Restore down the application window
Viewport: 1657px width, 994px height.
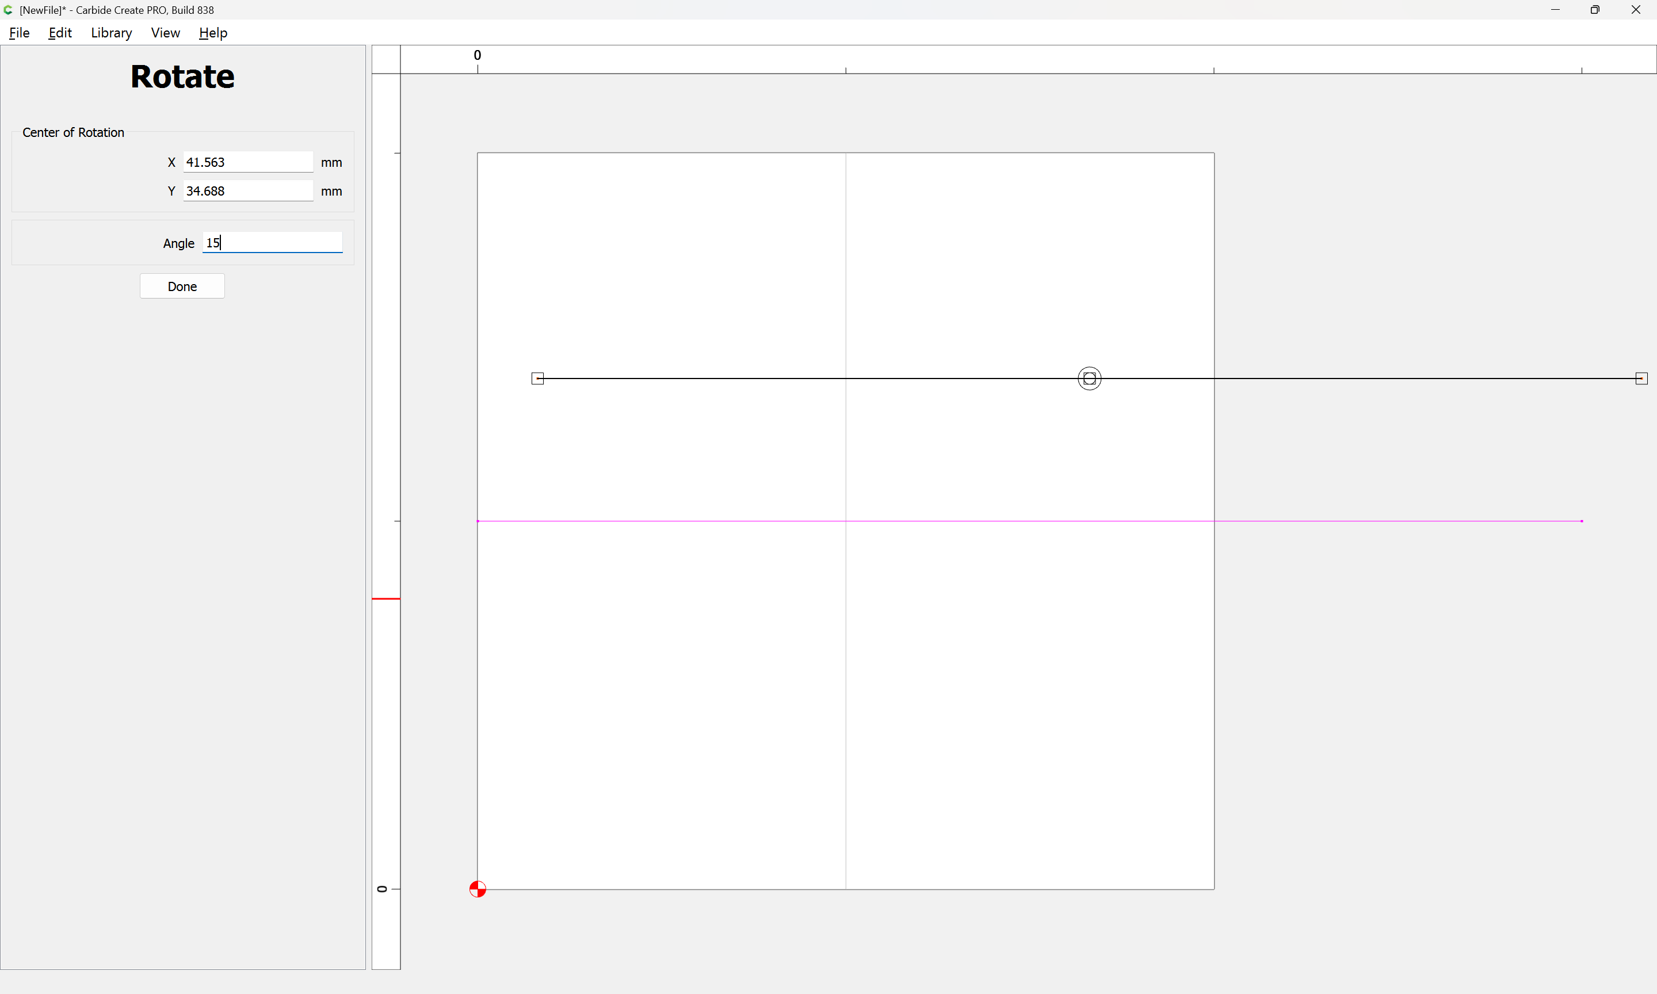1595,10
